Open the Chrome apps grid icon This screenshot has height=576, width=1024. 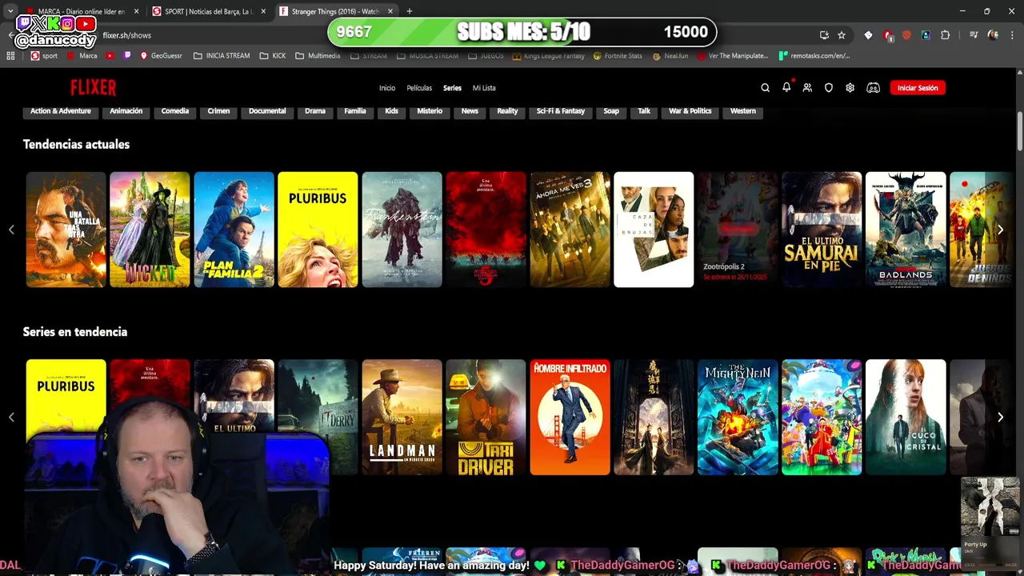coord(10,56)
